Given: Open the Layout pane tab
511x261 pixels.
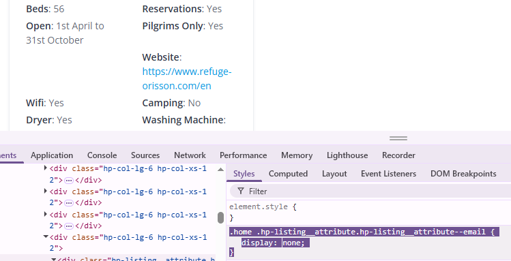Looking at the screenshot, I should click(x=334, y=174).
